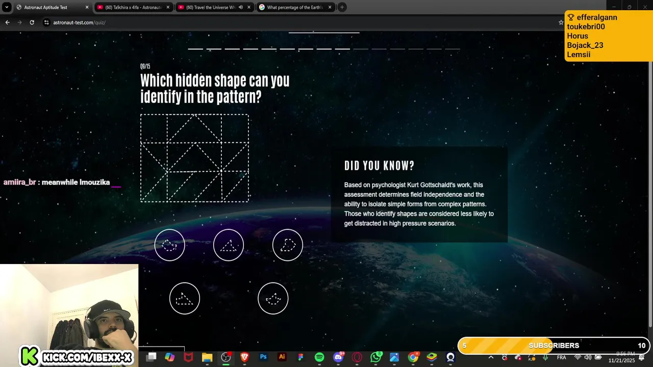Close the Astronaut Aptitude Test tab
653x367 pixels.
pyautogui.click(x=87, y=8)
